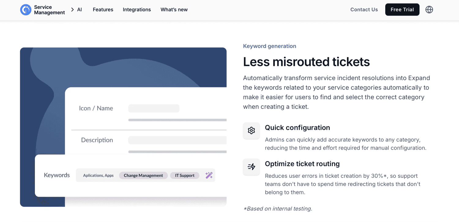This screenshot has width=459, height=222.
Task: Click the Description input field
Action: (x=177, y=140)
